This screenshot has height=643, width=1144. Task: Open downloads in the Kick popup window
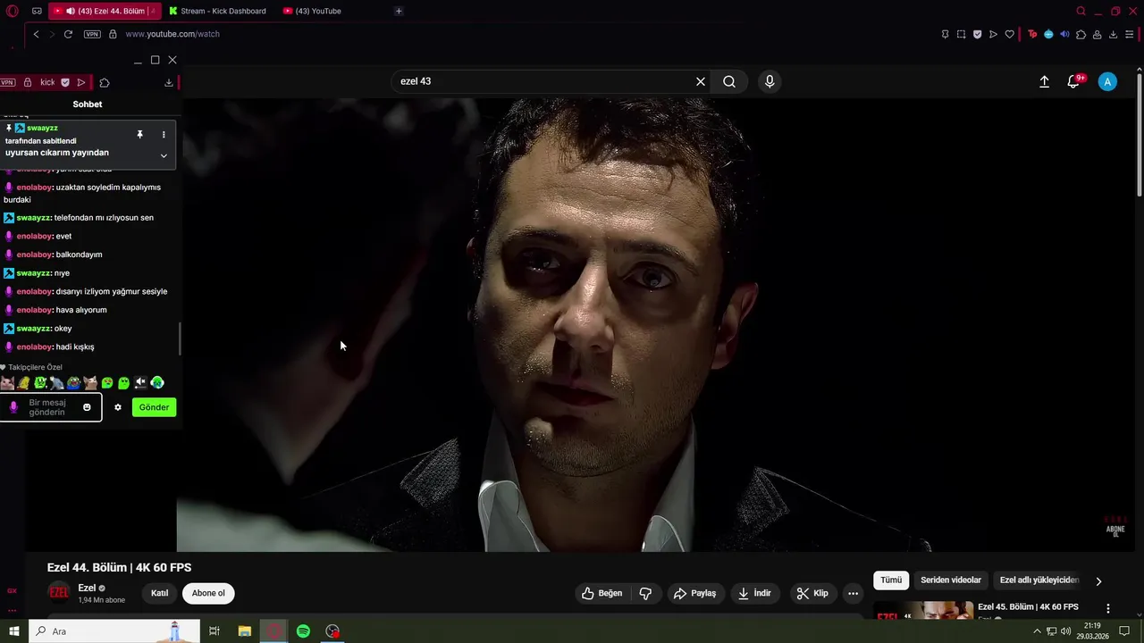(168, 82)
